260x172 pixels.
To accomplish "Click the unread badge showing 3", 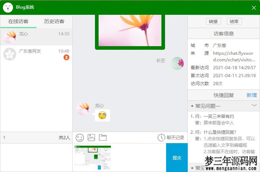I will tap(66, 57).
